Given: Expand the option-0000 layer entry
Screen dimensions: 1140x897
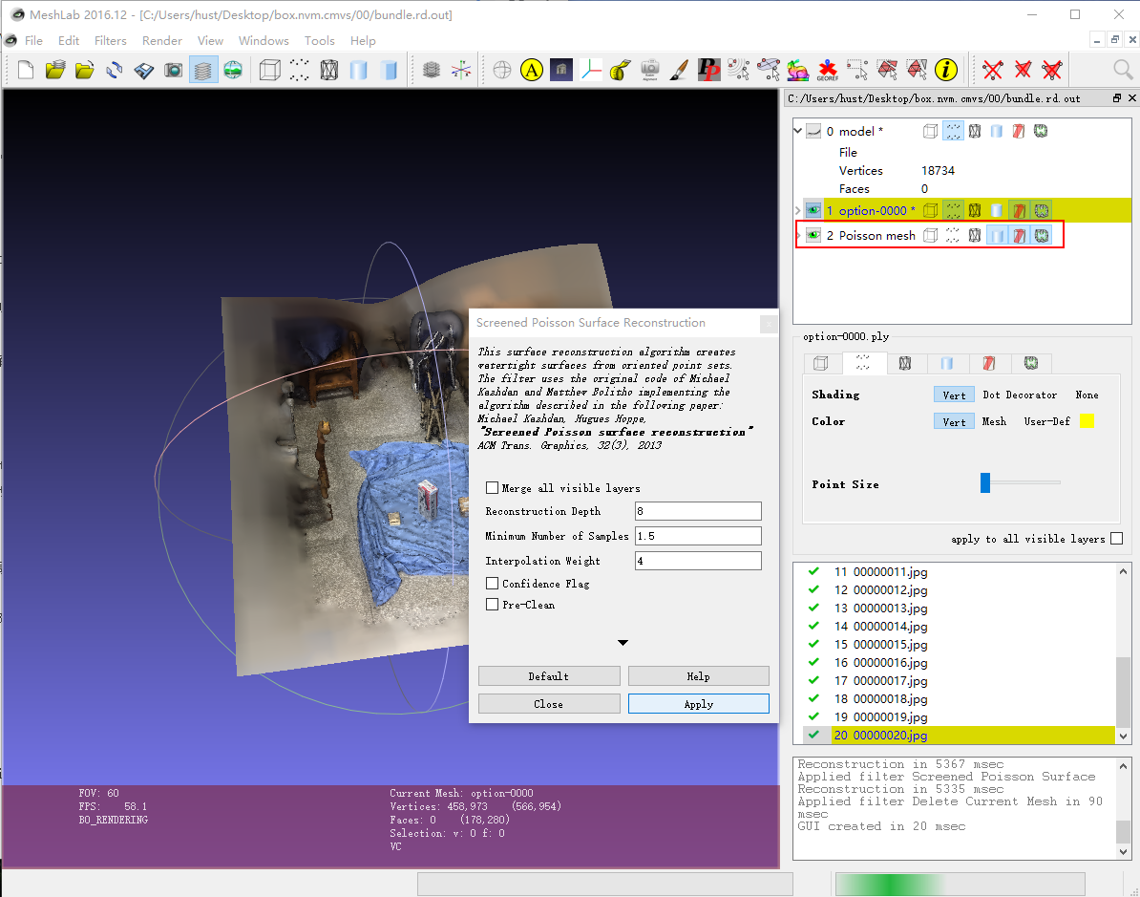Looking at the screenshot, I should click(x=798, y=209).
